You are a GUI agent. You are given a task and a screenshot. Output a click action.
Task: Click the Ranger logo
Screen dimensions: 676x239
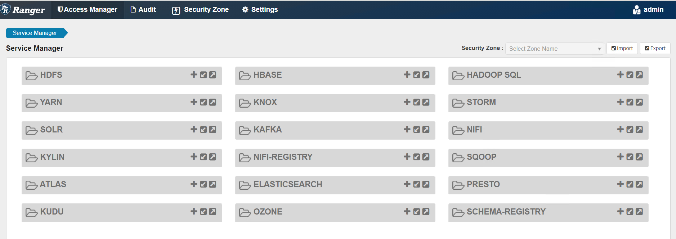(x=23, y=10)
